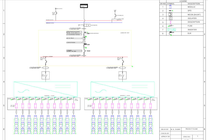Image resolution: width=208 pixels, height=140 pixels.
Task: Click the NO VOLT RELAY label box
Action: pos(74,38)
